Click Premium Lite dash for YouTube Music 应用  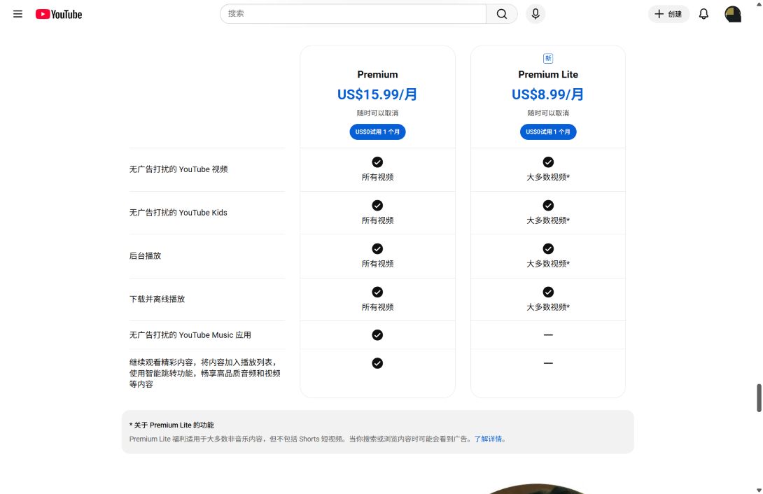pyautogui.click(x=548, y=335)
